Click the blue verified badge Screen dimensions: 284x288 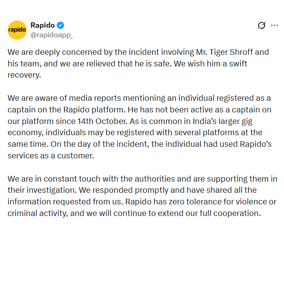(x=60, y=25)
